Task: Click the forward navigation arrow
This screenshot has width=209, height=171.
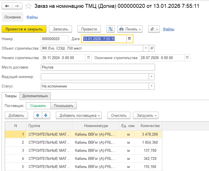Action: pos(17,6)
